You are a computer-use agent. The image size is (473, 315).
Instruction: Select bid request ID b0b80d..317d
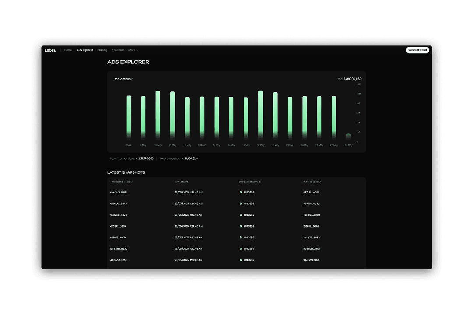click(x=311, y=248)
